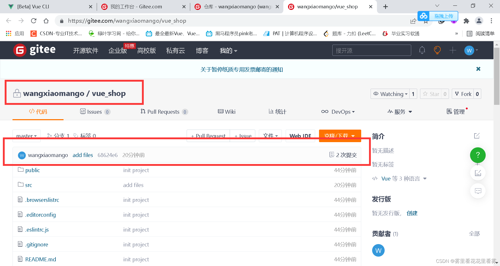Click the 搜开源 search field
The width and height of the screenshot is (500, 266).
pyautogui.click(x=372, y=50)
